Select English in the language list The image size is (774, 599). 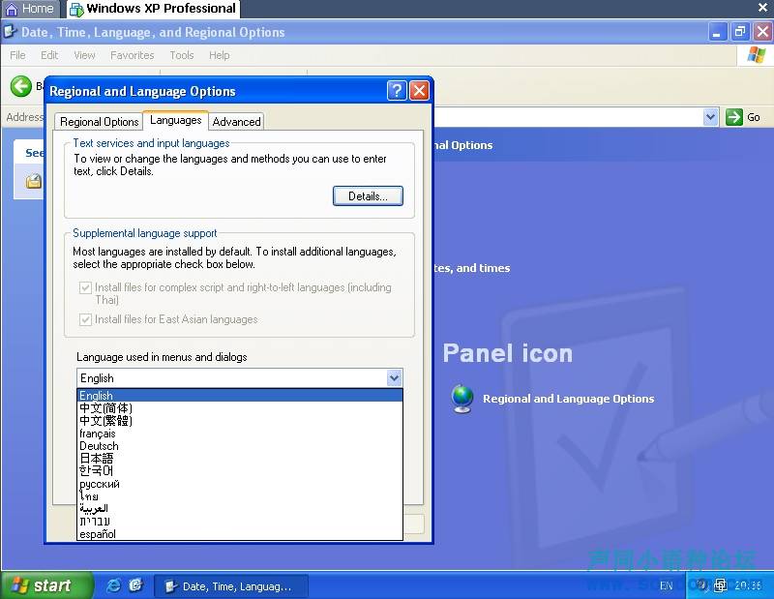[240, 396]
